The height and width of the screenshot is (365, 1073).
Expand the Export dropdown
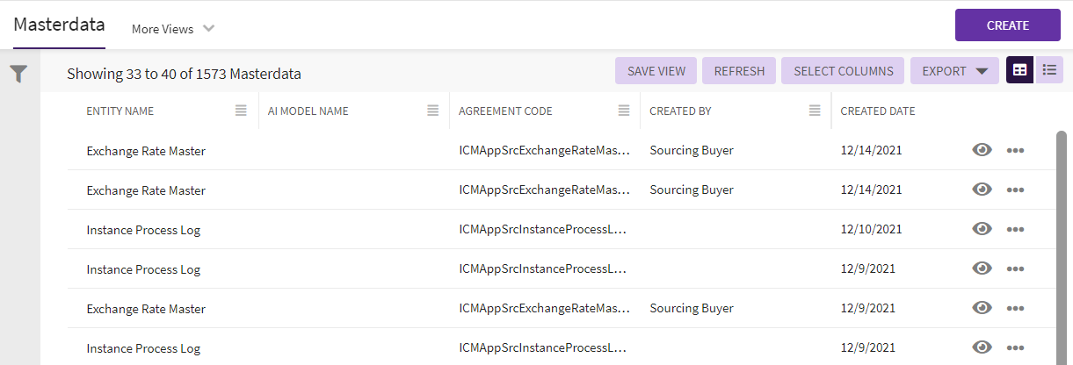point(954,71)
